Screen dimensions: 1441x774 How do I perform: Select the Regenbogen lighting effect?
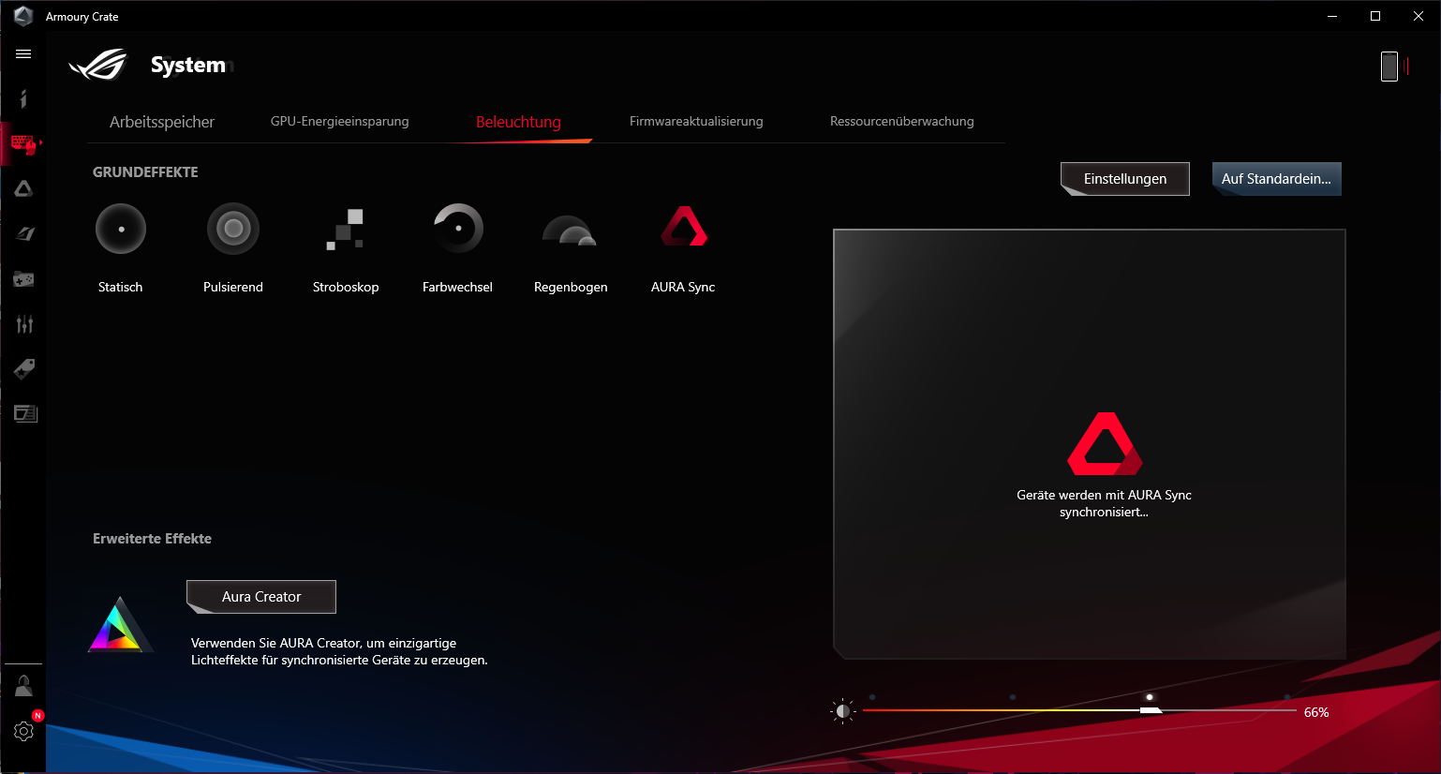click(570, 231)
